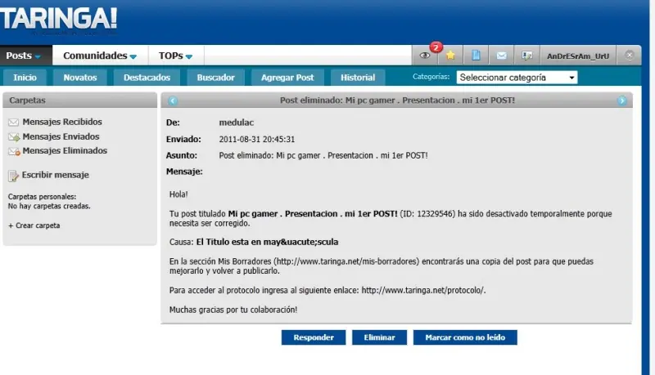Open Mensajes Enviados folder link

coord(61,136)
